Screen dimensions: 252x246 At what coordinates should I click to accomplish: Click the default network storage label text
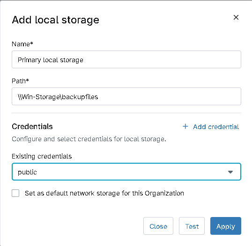tap(104, 193)
